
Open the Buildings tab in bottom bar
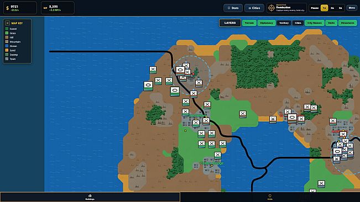coord(90,197)
